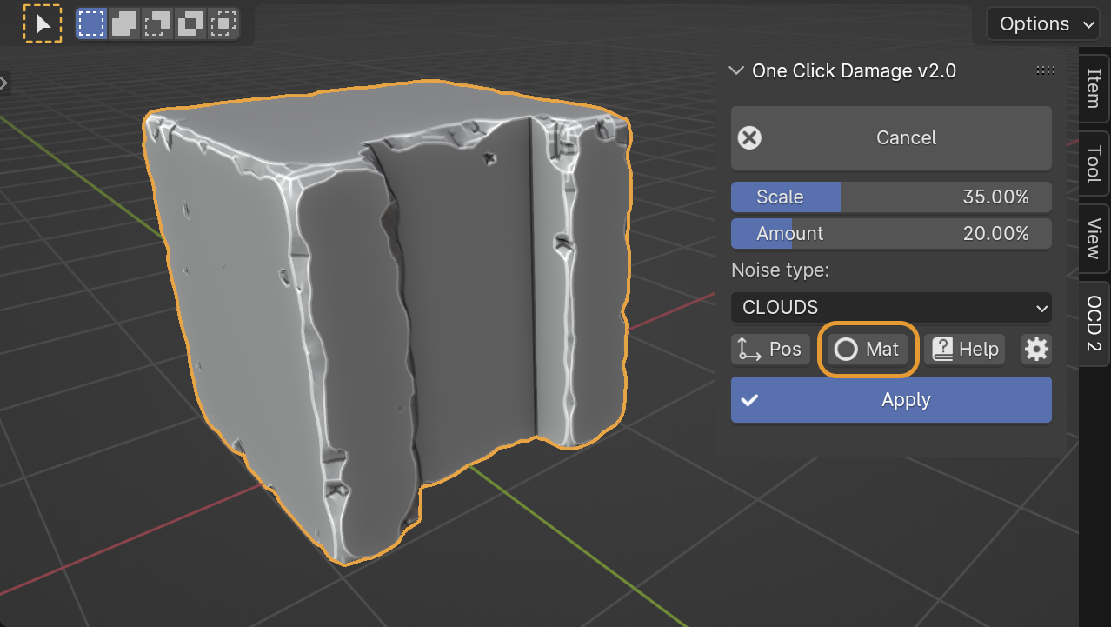This screenshot has width=1111, height=627.
Task: Open the CLOUDS noise type dropdown
Action: 891,307
